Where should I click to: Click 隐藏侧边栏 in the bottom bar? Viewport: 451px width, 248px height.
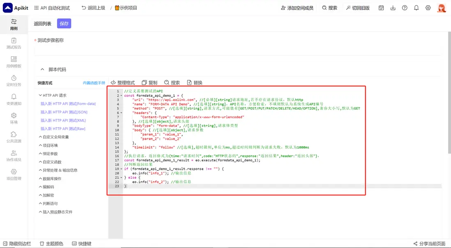[x=17, y=243]
